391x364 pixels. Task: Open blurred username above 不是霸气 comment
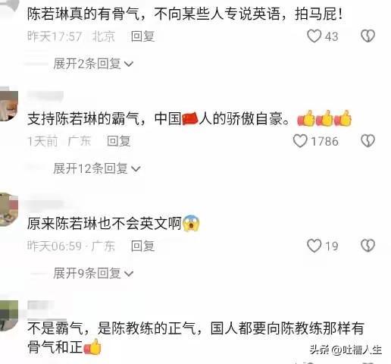(x=40, y=305)
